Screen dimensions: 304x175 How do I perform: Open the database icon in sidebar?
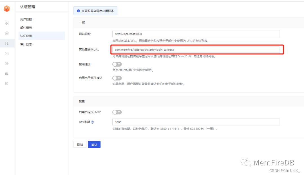click(x=6, y=33)
